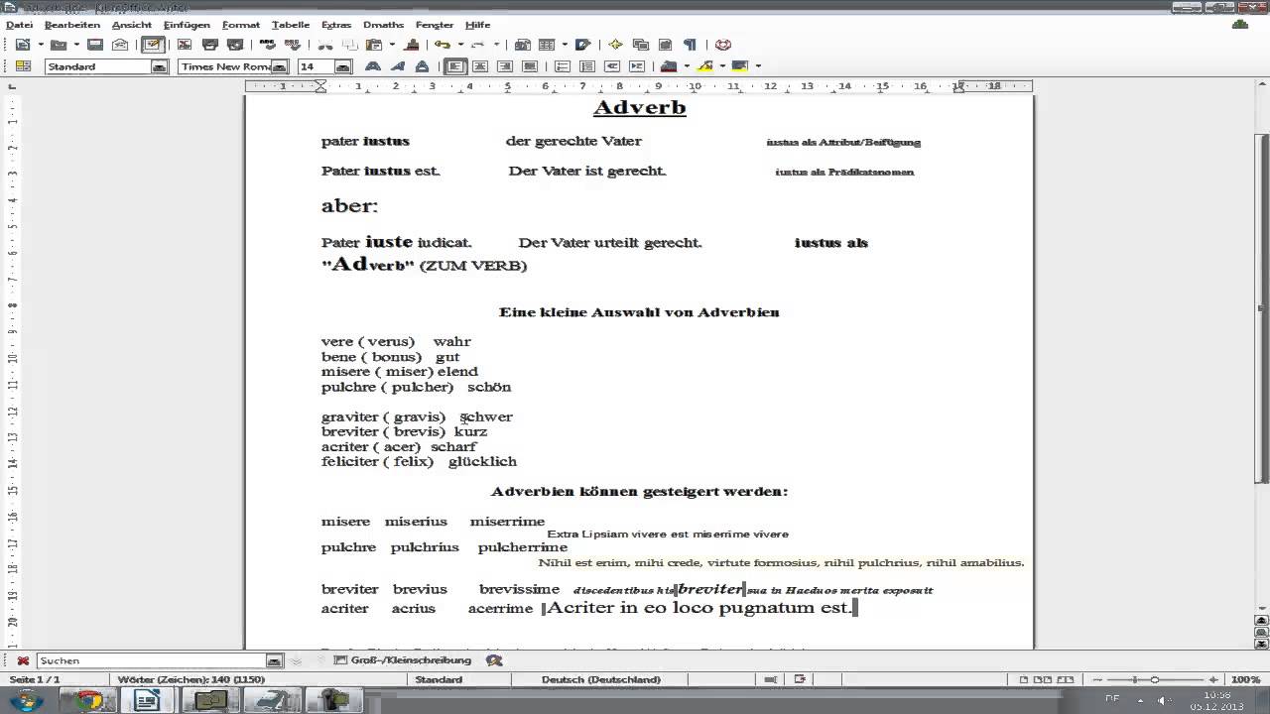Screen dimensions: 1270x714
Task: Open the Suchen search history dropdown
Action: point(274,660)
